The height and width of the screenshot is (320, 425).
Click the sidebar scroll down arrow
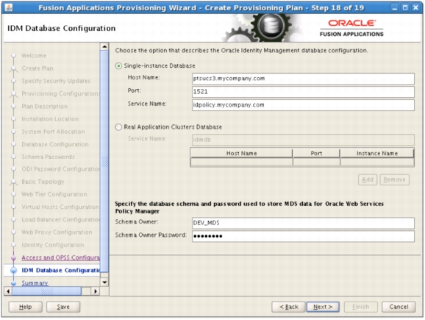tap(104, 282)
